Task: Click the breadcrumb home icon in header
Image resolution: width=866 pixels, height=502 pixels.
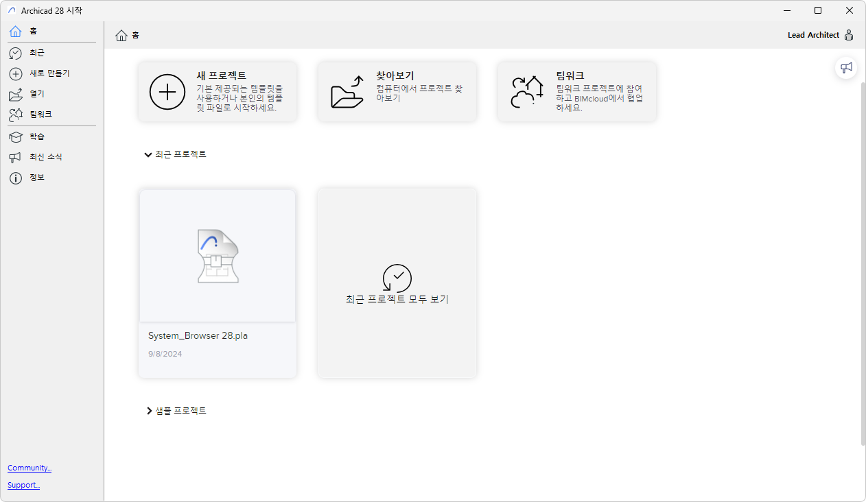Action: pyautogui.click(x=121, y=35)
